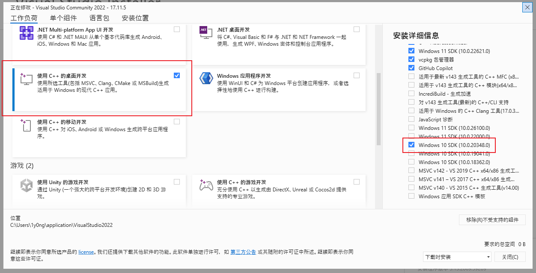Disable the vcpkg 包管理器 checkbox
This screenshot has width=536, height=273.
411,59
